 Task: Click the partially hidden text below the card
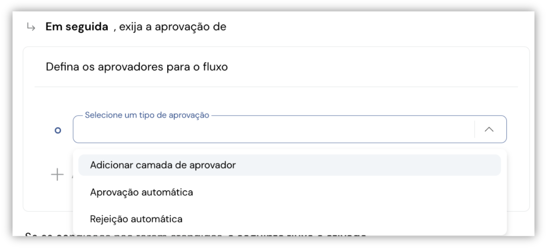pos(195,235)
